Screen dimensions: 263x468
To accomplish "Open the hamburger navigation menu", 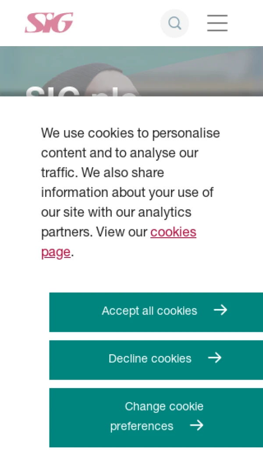I will [217, 23].
